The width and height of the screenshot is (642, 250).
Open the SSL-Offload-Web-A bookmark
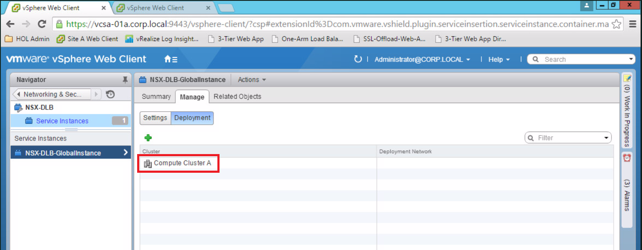389,39
